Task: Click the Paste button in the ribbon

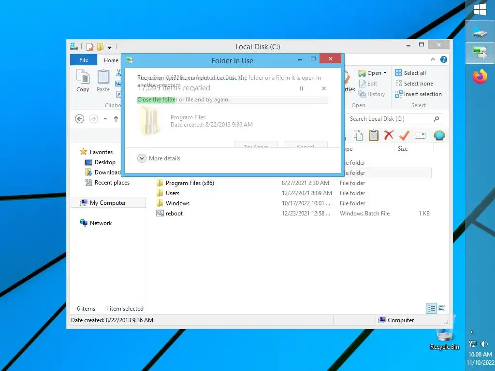Action: pyautogui.click(x=103, y=81)
